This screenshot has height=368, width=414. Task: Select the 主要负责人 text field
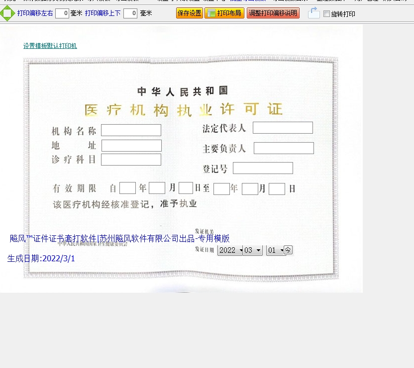pyautogui.click(x=284, y=148)
